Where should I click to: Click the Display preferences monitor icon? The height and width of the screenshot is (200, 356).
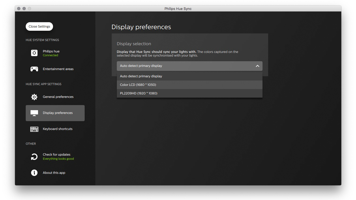(x=34, y=113)
